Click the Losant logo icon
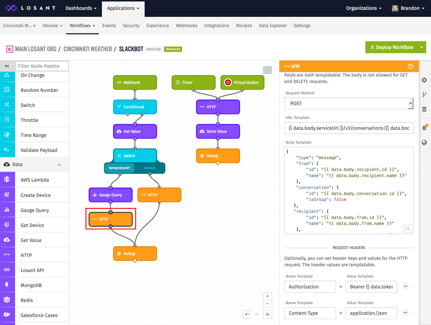 click(11, 8)
